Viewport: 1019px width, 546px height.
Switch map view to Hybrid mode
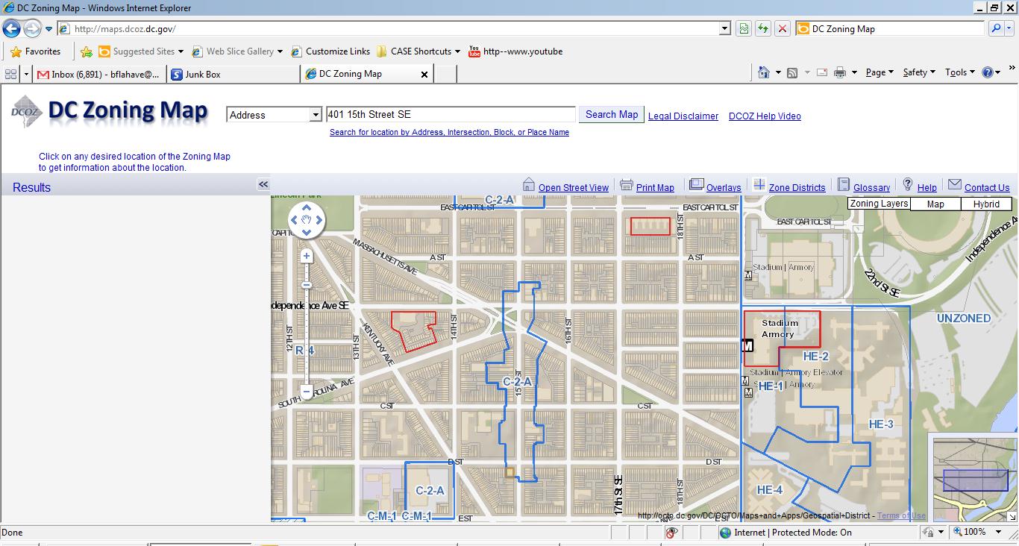click(986, 204)
